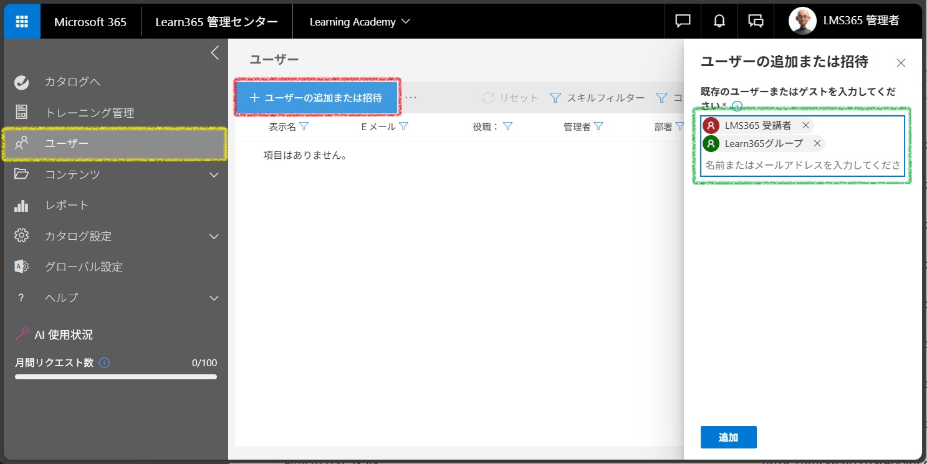Go to カタログへ
Image resolution: width=927 pixels, height=464 pixels.
(72, 82)
